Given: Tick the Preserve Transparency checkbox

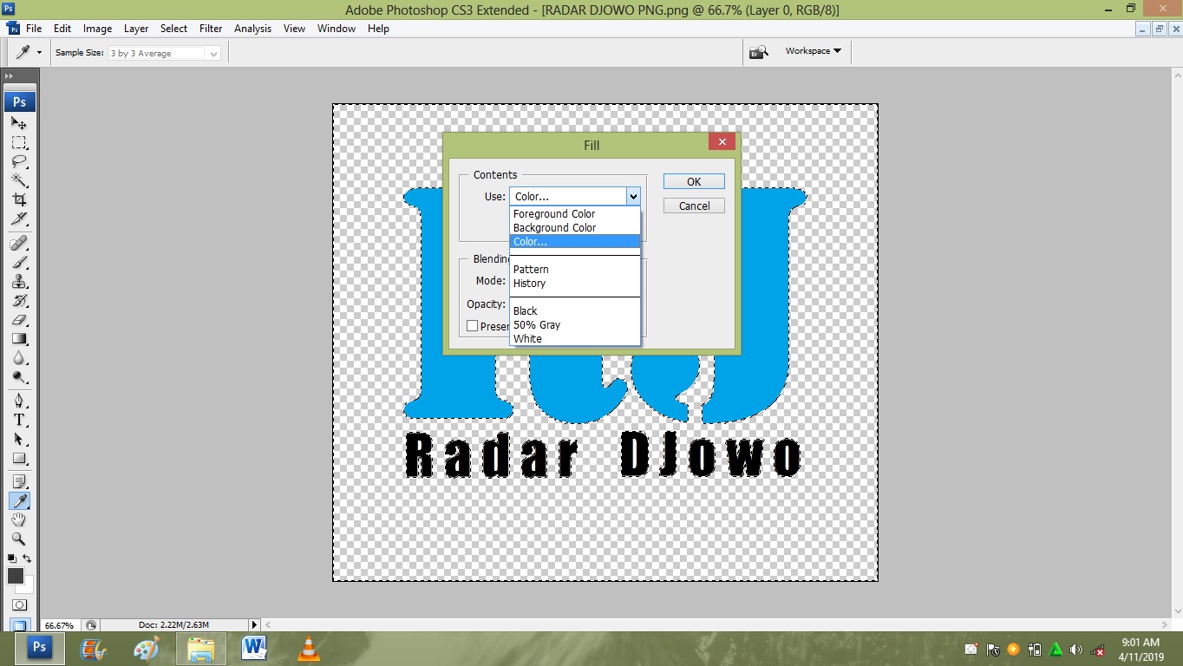Looking at the screenshot, I should [x=473, y=326].
